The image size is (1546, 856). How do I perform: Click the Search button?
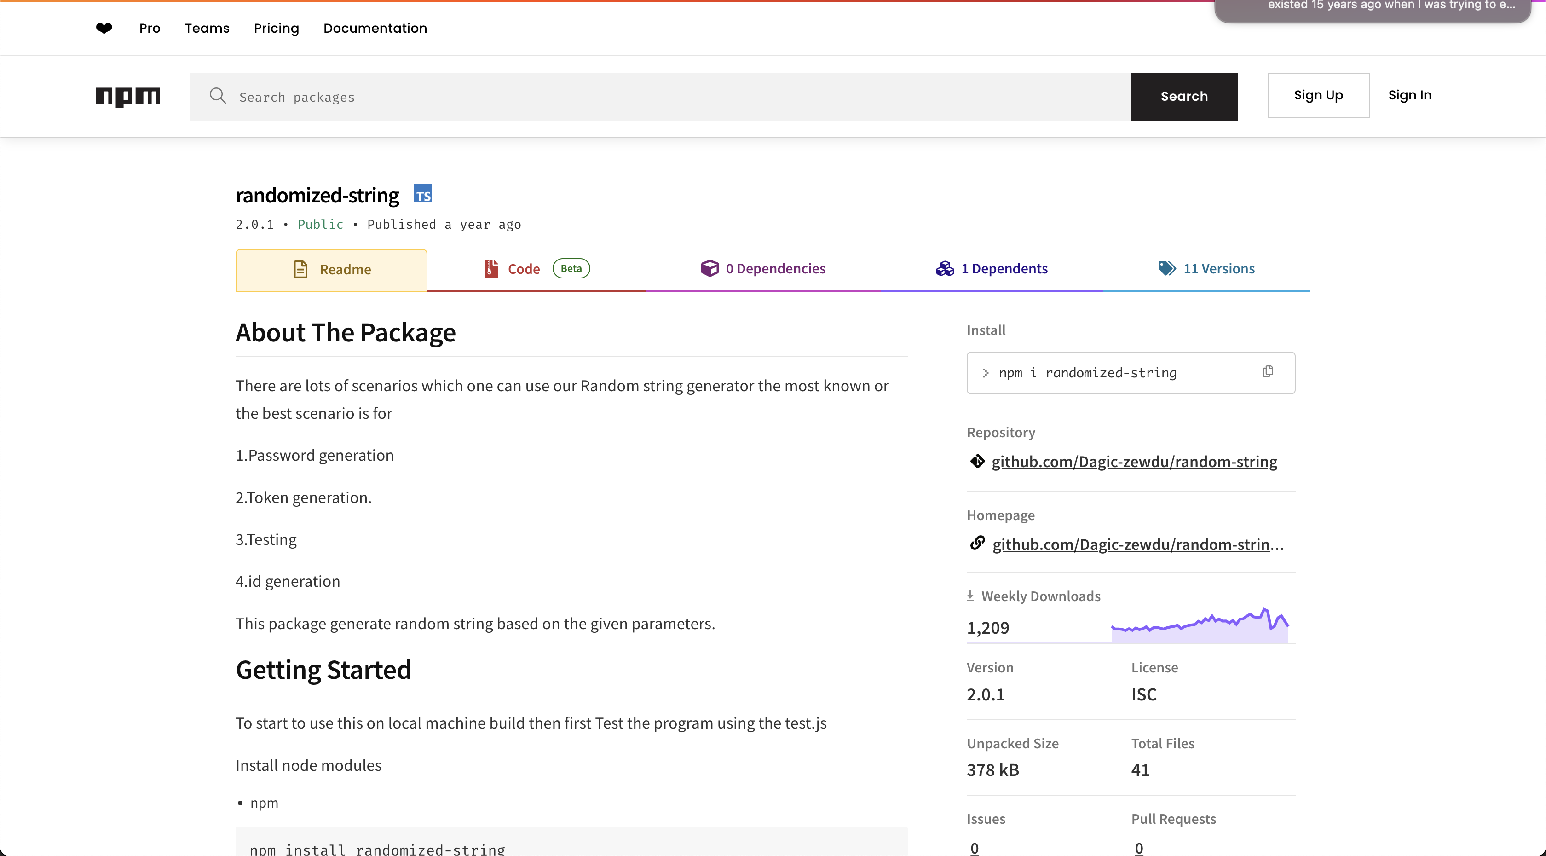(1184, 96)
